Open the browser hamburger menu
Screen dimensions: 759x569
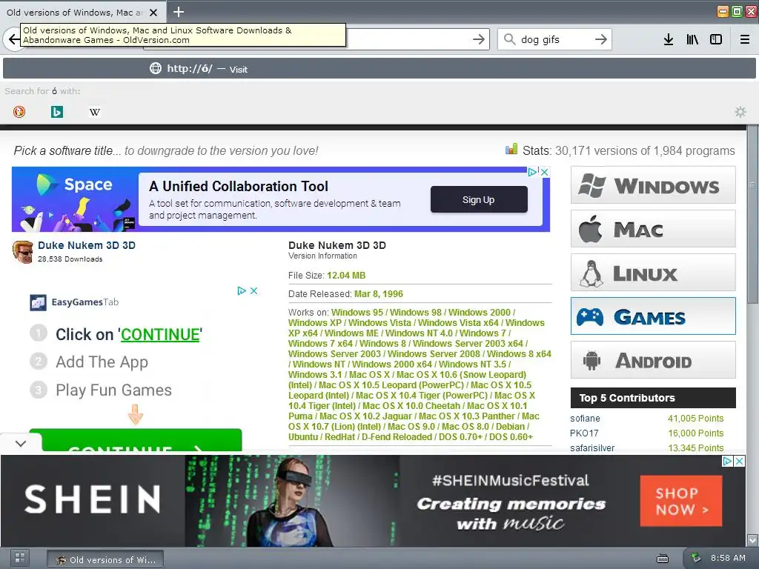745,40
